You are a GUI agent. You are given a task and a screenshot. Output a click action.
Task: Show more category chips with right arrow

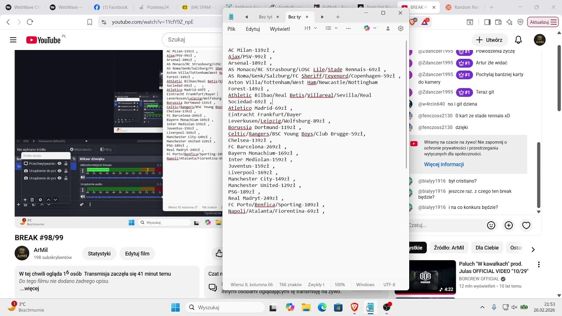pyautogui.click(x=533, y=249)
